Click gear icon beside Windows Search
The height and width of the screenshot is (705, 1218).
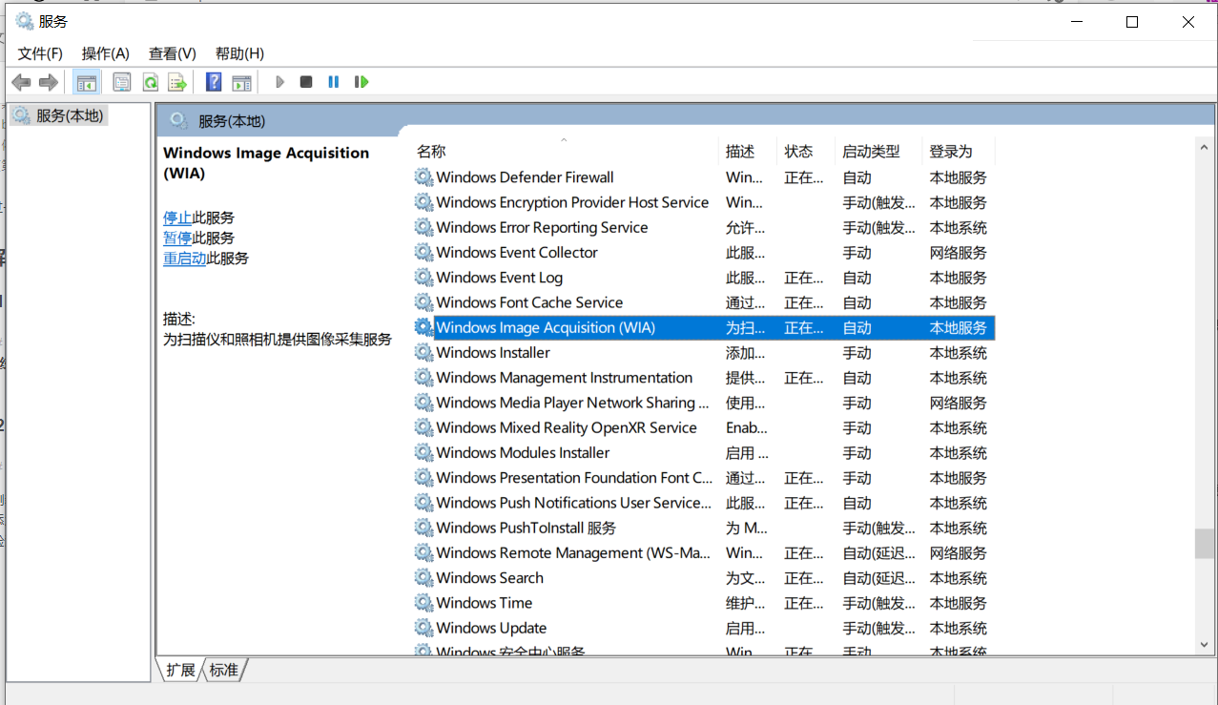click(x=423, y=577)
